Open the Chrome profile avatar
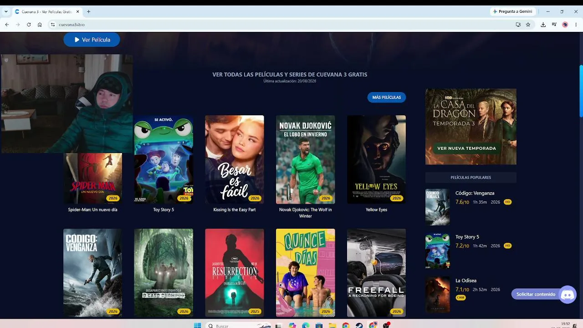The width and height of the screenshot is (583, 328). (565, 25)
